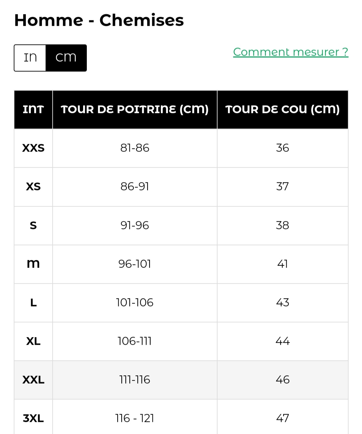The width and height of the screenshot is (362, 434).
Task: Click neck size 36 cell
Action: click(x=283, y=148)
